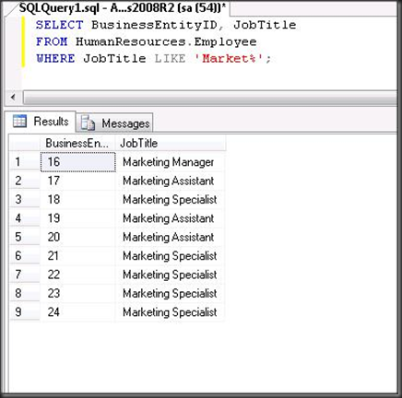Screen dimensions: 402x398
Task: Place cursor on 'Market%' string in query
Action: click(x=229, y=58)
